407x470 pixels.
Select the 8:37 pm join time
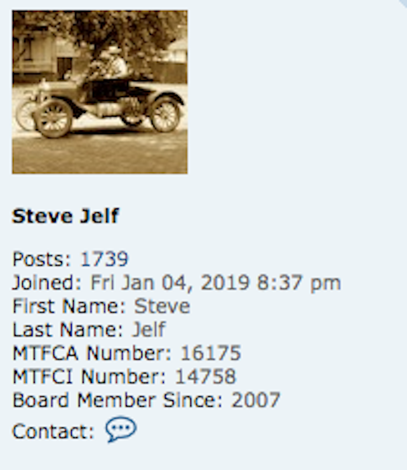pos(299,283)
